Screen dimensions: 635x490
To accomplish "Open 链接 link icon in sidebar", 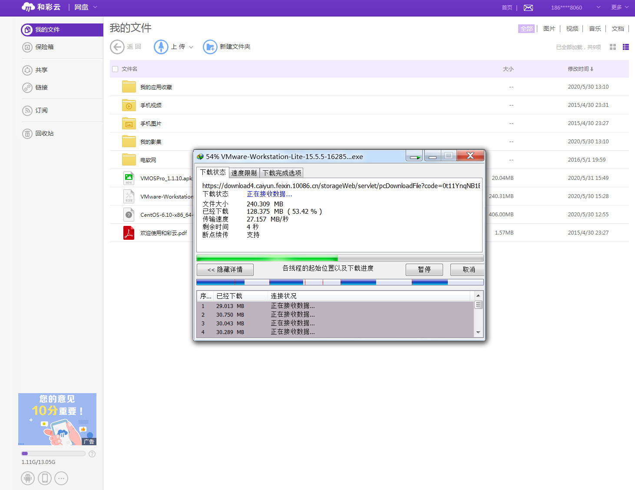I will pyautogui.click(x=27, y=88).
